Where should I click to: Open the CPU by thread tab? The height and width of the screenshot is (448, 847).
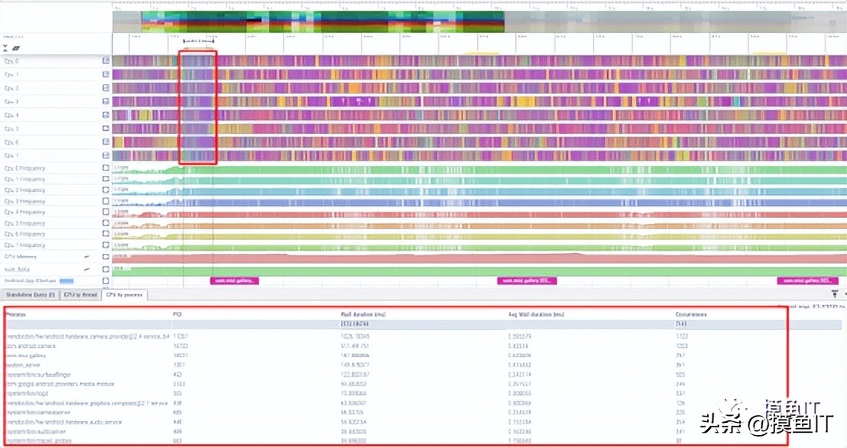(x=80, y=294)
